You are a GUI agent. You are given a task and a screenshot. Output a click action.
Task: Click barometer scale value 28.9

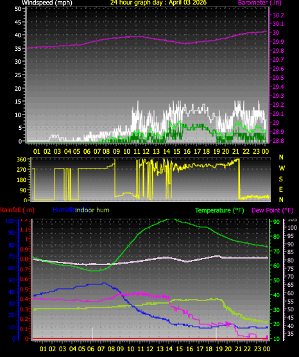click(278, 132)
